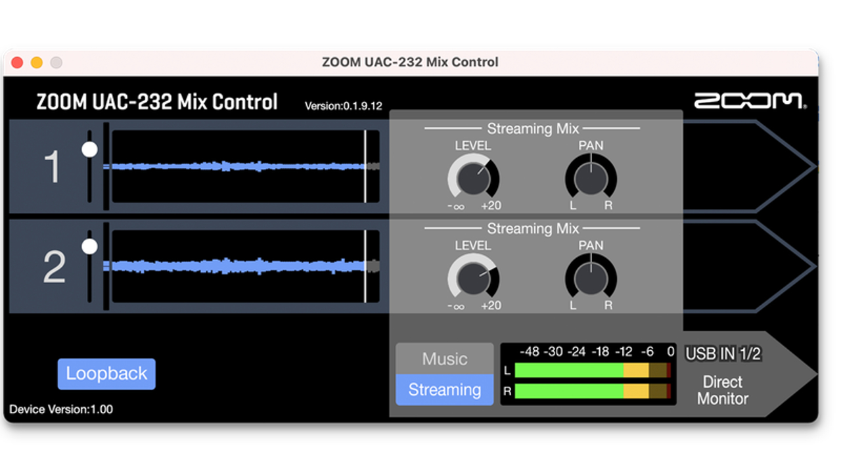The height and width of the screenshot is (473, 841).
Task: Click channel 1 Streaming Mix LEVEL knob
Action: click(x=473, y=179)
